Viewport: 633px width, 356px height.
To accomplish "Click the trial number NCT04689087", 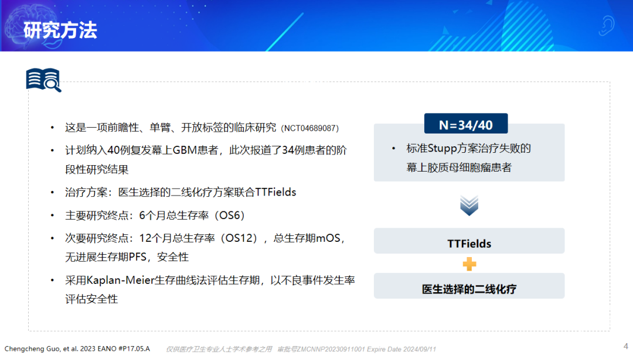I will 309,128.
